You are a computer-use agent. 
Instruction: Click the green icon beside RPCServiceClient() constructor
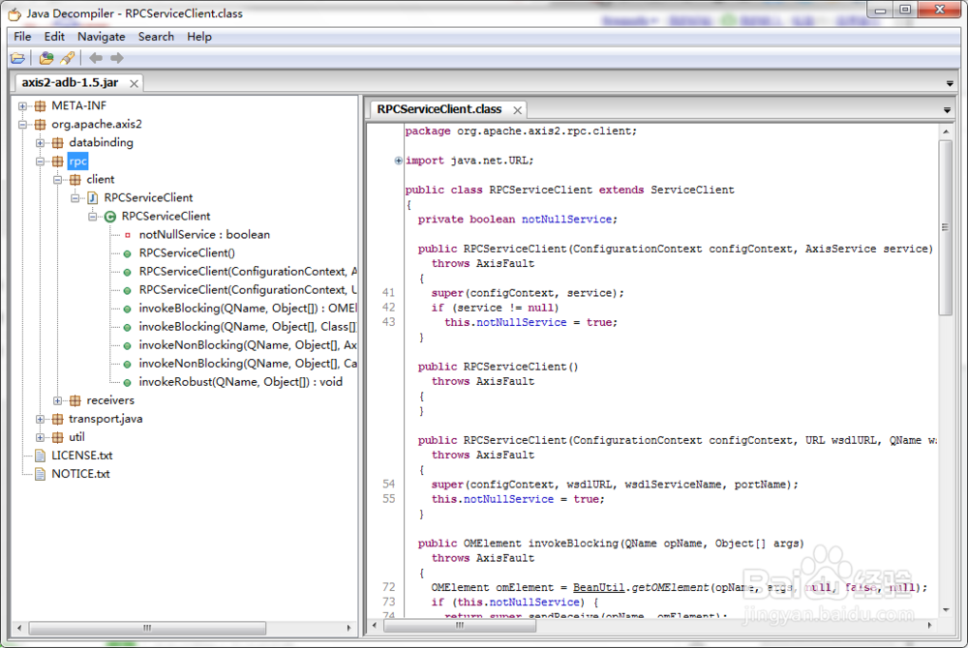pos(127,253)
